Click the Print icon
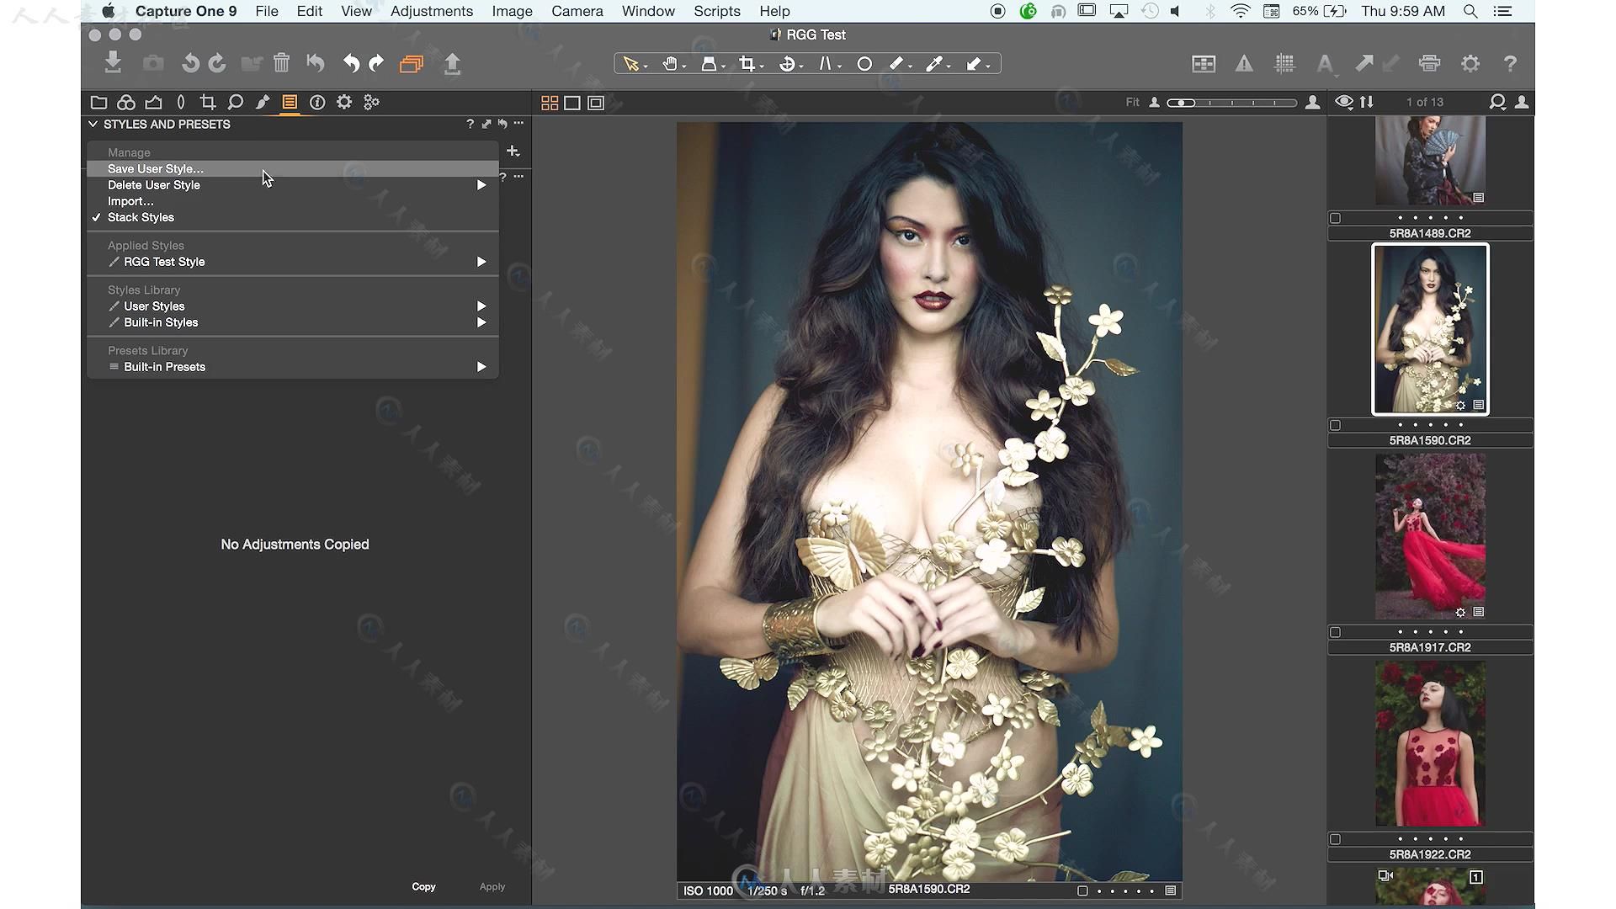 tap(1429, 63)
